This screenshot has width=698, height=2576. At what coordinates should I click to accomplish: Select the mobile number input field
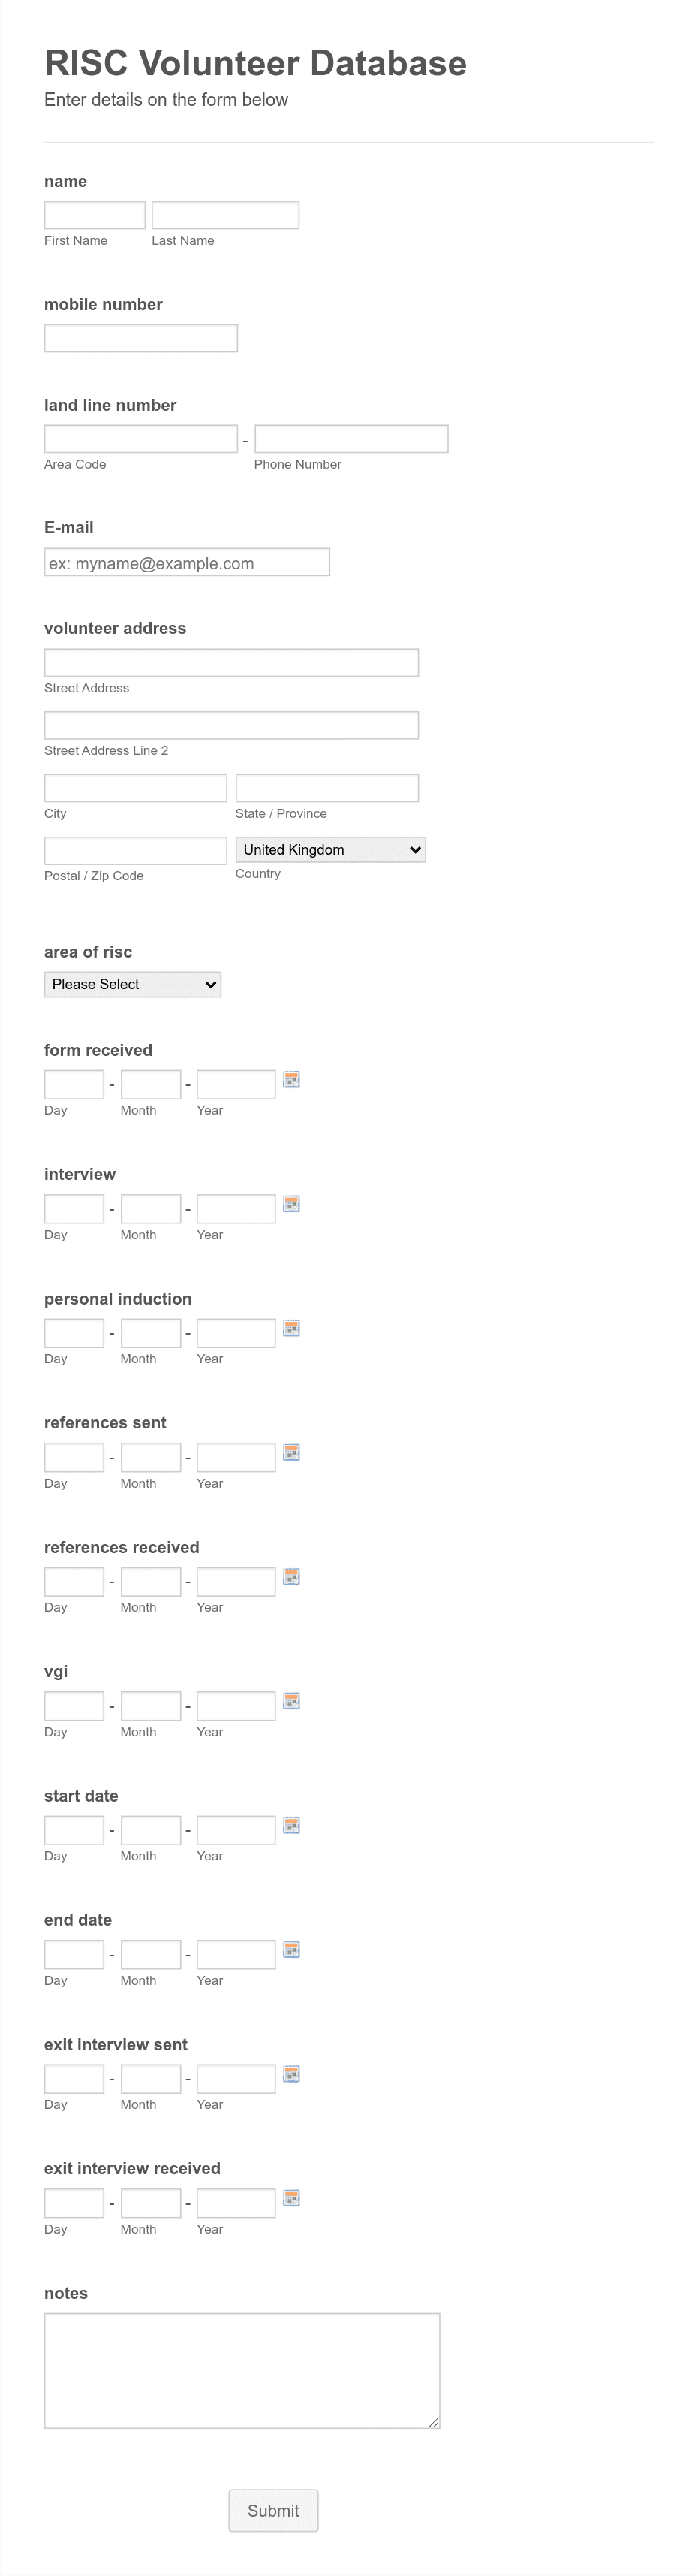pyautogui.click(x=140, y=337)
